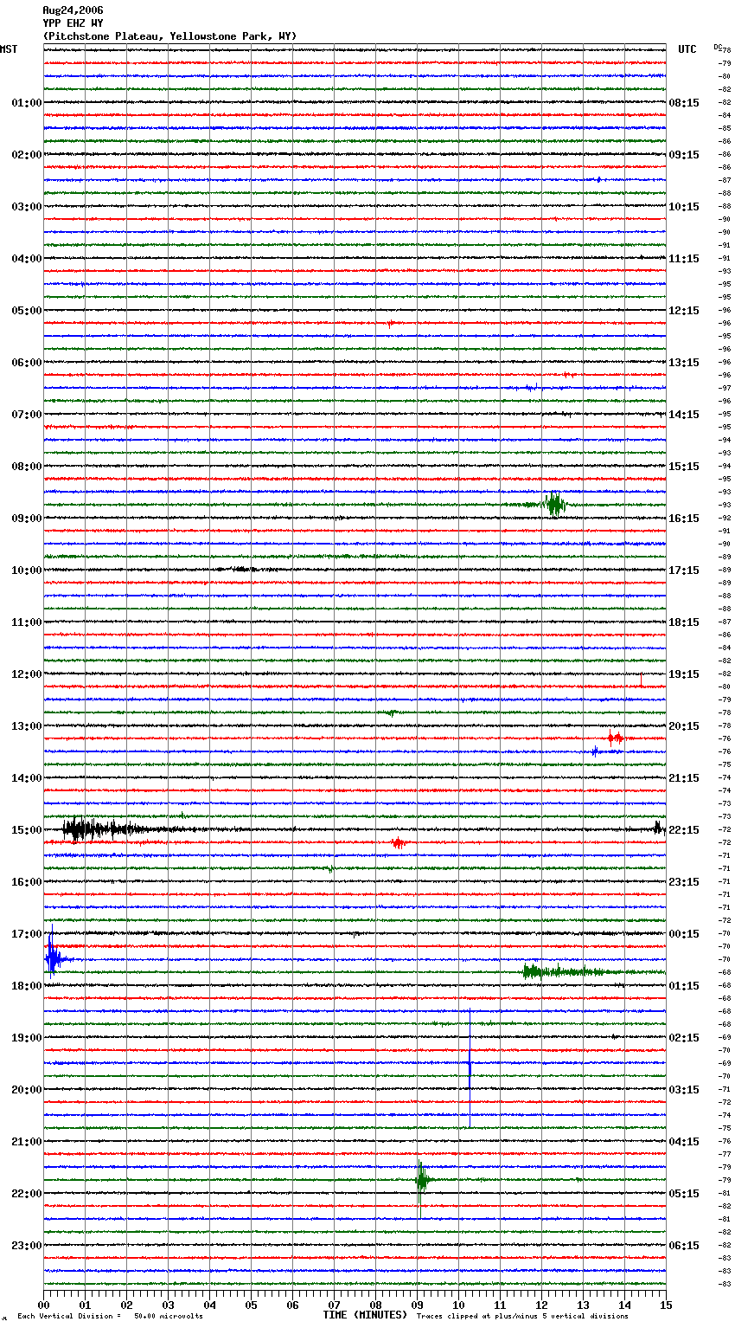Screen dimensions: 735x1328
Task: Click the green event on the 21:45 trace
Action: coord(421,1179)
